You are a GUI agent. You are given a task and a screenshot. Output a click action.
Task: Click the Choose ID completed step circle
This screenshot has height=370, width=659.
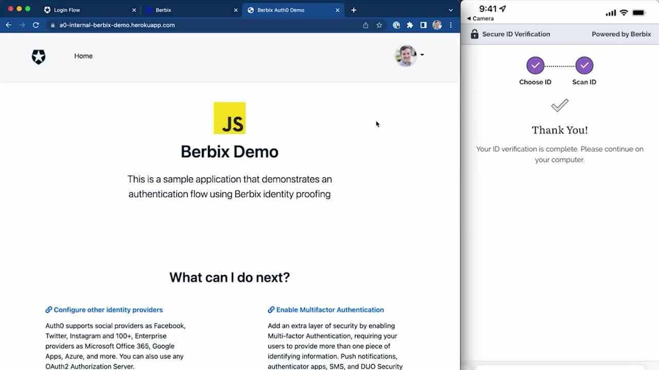535,66
